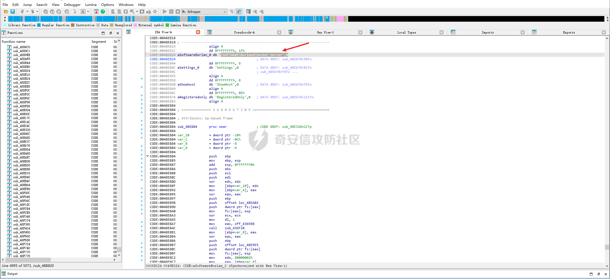Click the gray 'C' toolbar icon

click(232, 12)
